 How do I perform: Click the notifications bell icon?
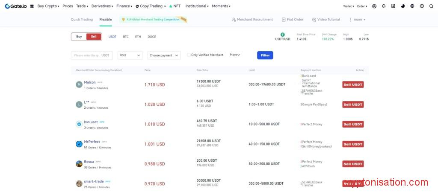[x=384, y=6]
